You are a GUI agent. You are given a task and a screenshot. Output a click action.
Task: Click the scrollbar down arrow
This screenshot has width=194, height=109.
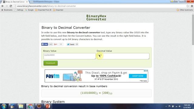point(193,102)
